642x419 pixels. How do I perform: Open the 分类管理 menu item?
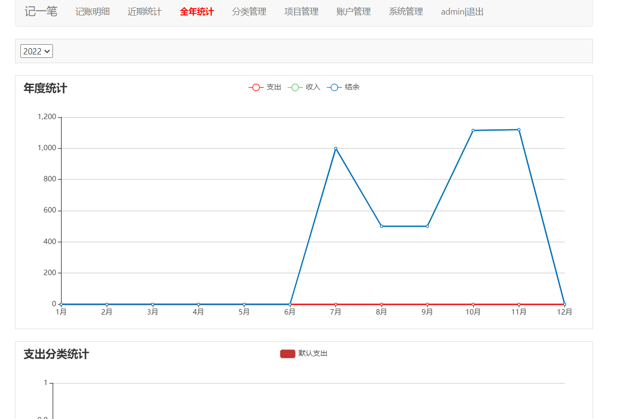click(249, 12)
